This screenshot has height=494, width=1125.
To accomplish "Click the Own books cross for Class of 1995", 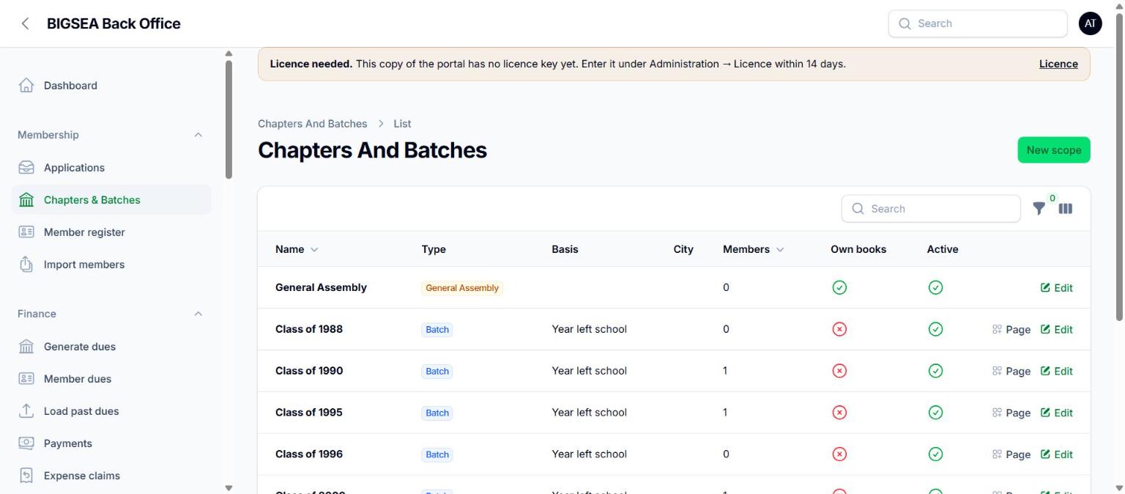I will pos(839,413).
